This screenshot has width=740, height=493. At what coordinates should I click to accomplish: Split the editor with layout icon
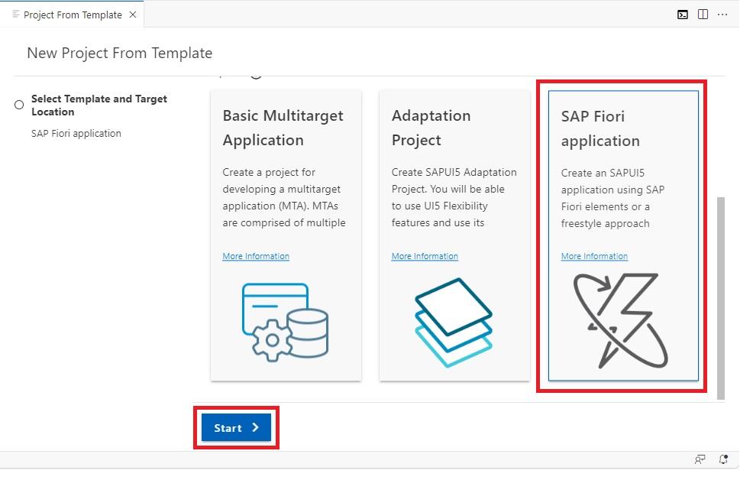(703, 15)
